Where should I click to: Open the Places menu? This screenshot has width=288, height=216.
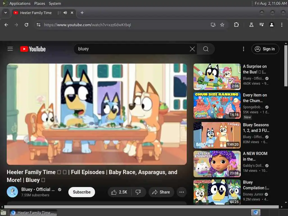click(40, 3)
